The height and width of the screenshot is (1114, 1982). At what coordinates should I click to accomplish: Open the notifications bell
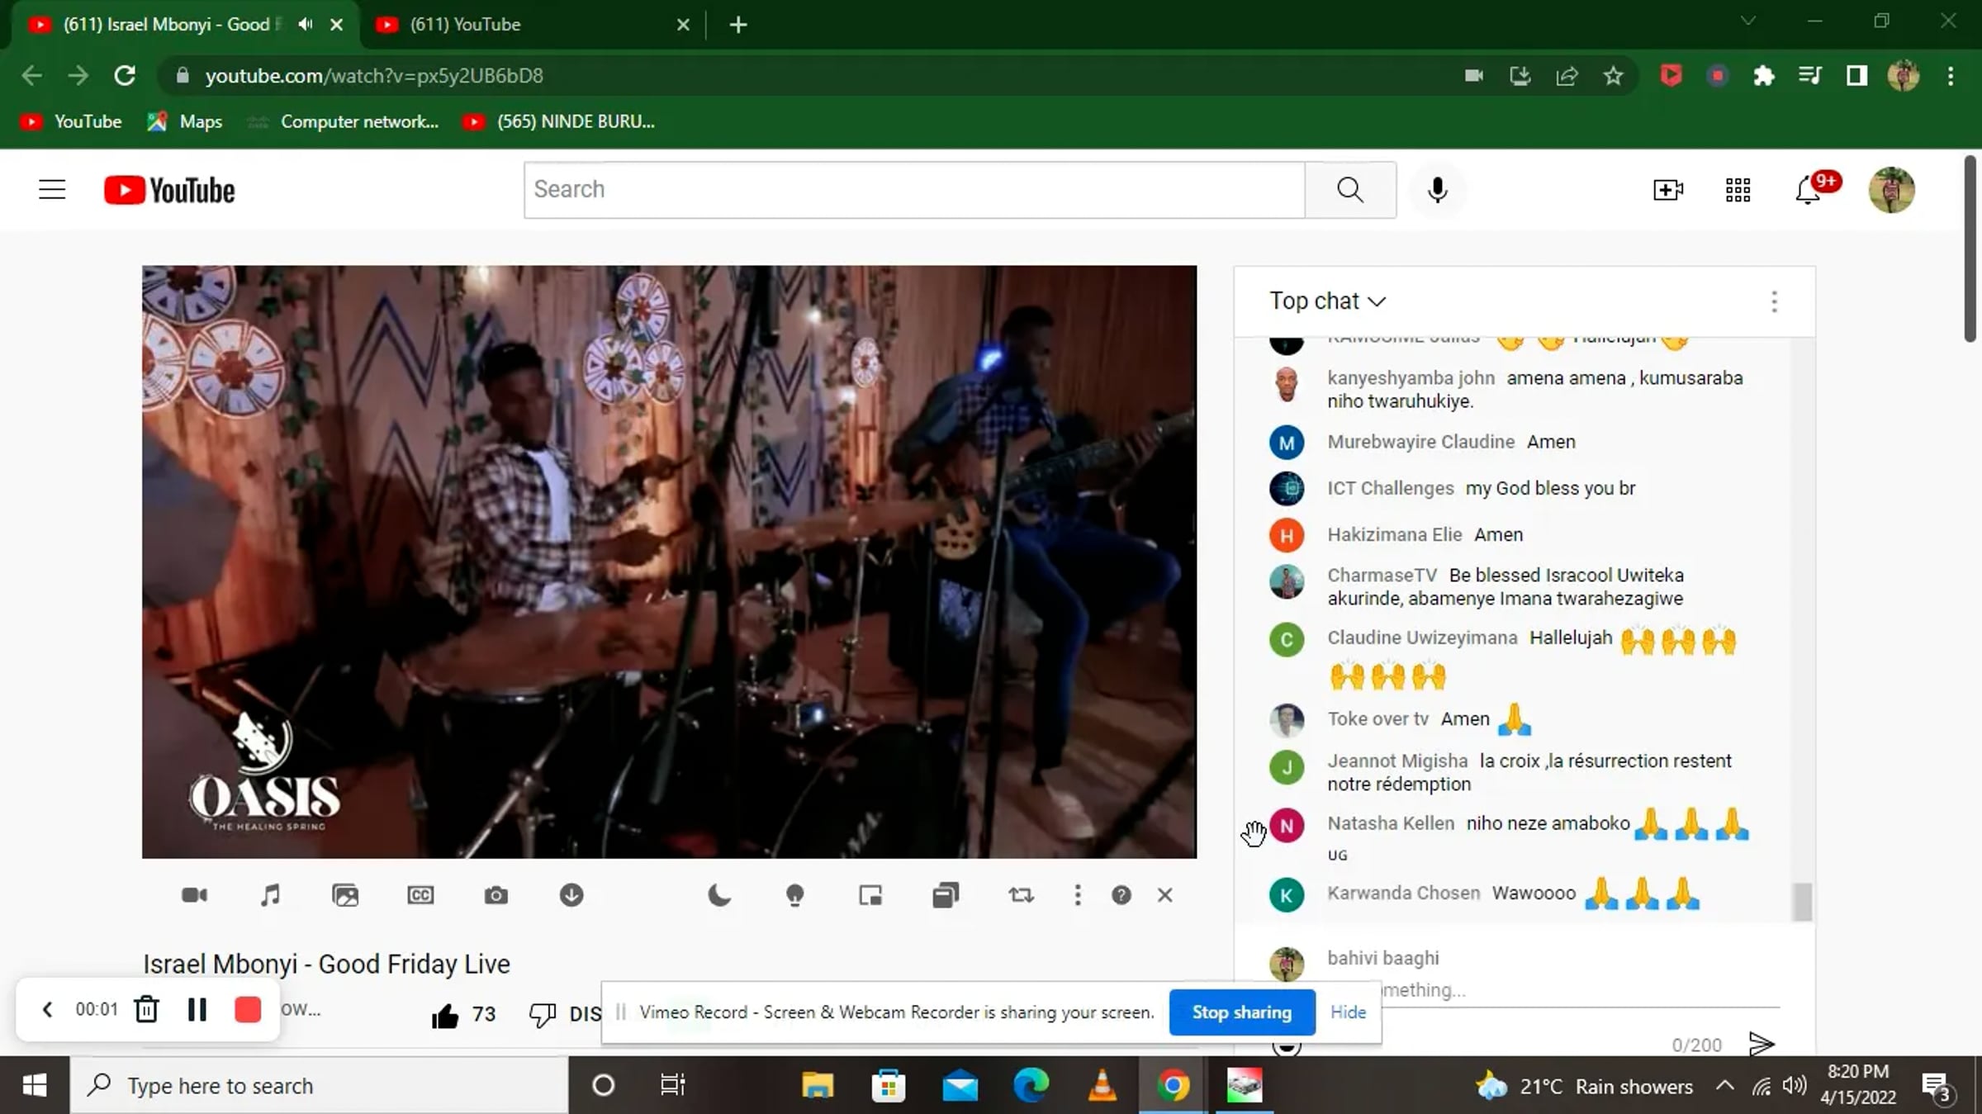(x=1808, y=191)
